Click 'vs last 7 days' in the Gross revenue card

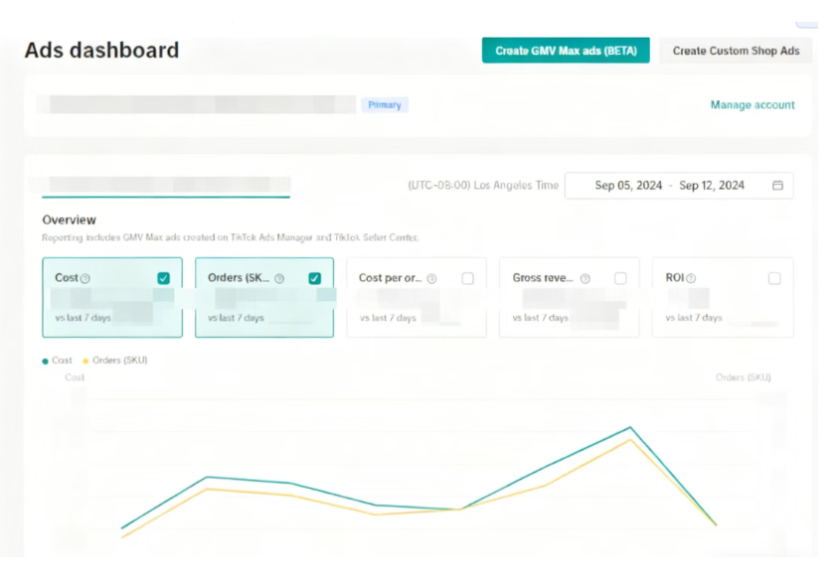tap(541, 318)
